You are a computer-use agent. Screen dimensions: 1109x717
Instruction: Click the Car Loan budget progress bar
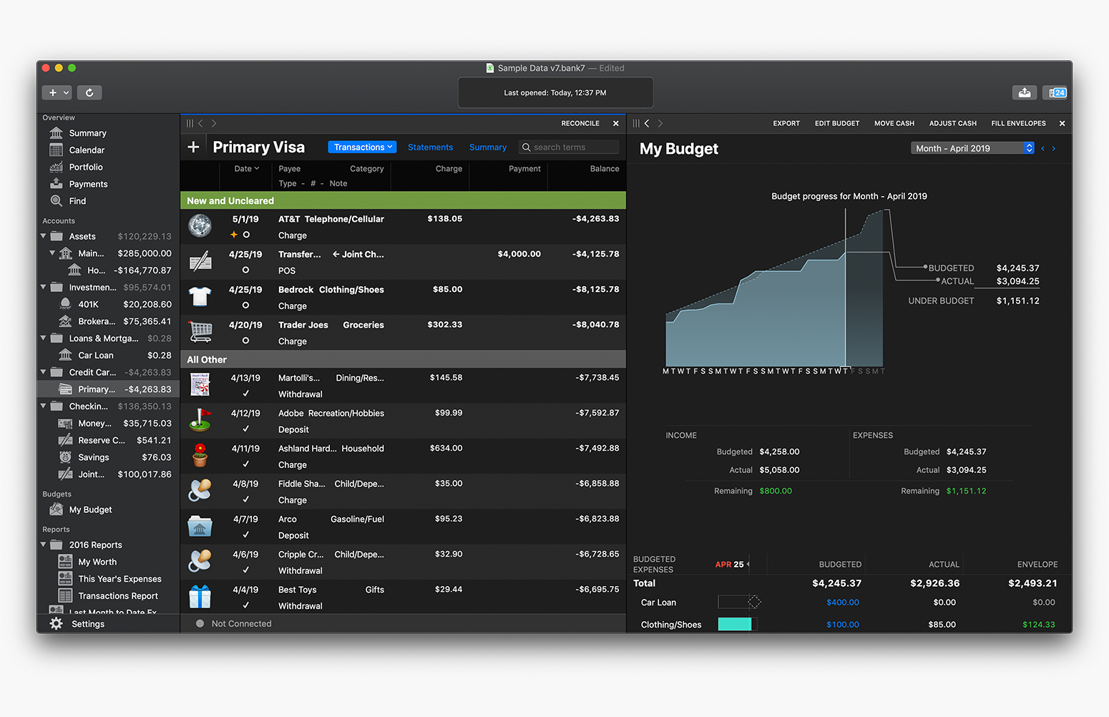(x=738, y=602)
